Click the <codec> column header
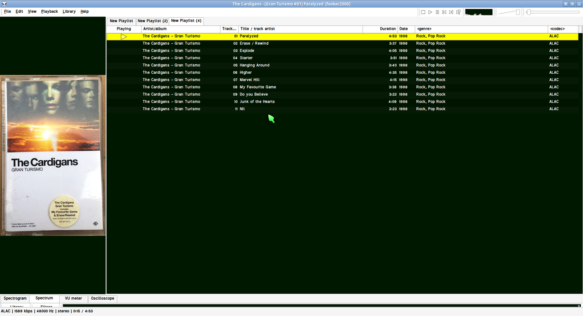583x316 pixels. pyautogui.click(x=563, y=29)
